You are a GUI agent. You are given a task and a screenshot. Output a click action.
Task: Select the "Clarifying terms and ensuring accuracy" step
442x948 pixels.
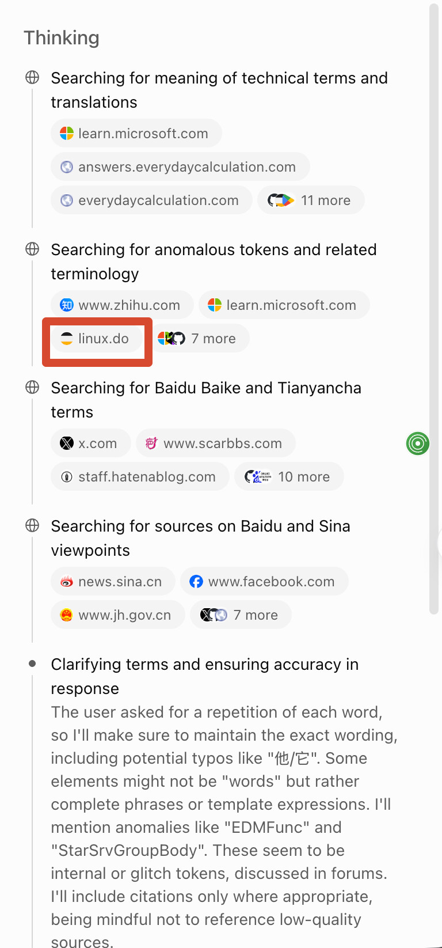[205, 676]
